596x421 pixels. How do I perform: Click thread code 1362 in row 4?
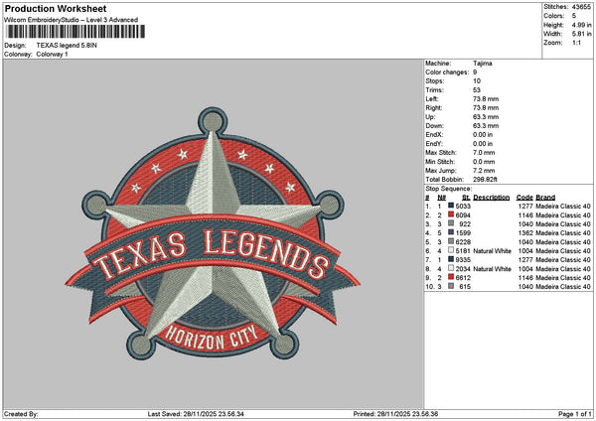pyautogui.click(x=525, y=233)
